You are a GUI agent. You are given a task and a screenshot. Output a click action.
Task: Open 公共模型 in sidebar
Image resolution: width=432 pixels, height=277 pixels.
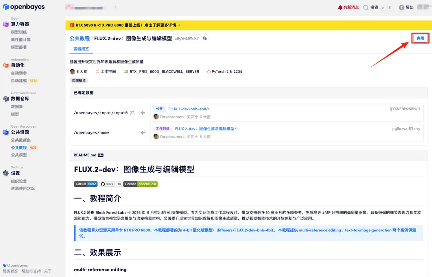(x=19, y=155)
